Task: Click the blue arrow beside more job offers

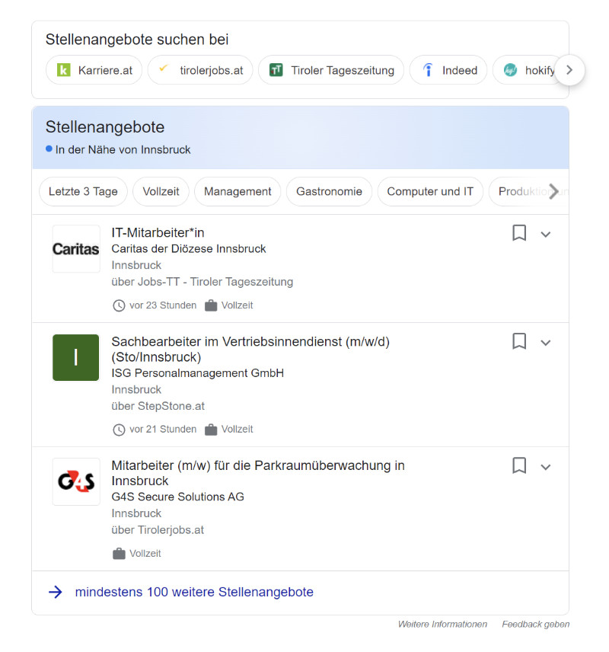Action: coord(56,592)
